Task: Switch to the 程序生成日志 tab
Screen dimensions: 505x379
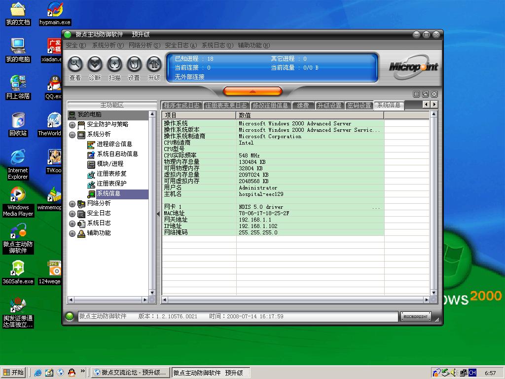Action: (181, 106)
